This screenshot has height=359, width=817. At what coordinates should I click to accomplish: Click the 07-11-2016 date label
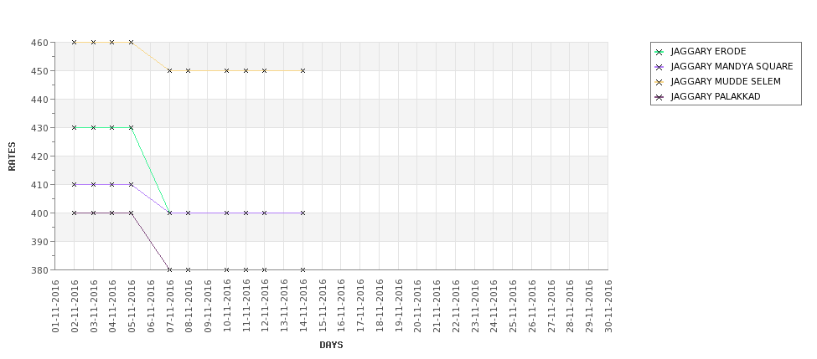[169, 306]
